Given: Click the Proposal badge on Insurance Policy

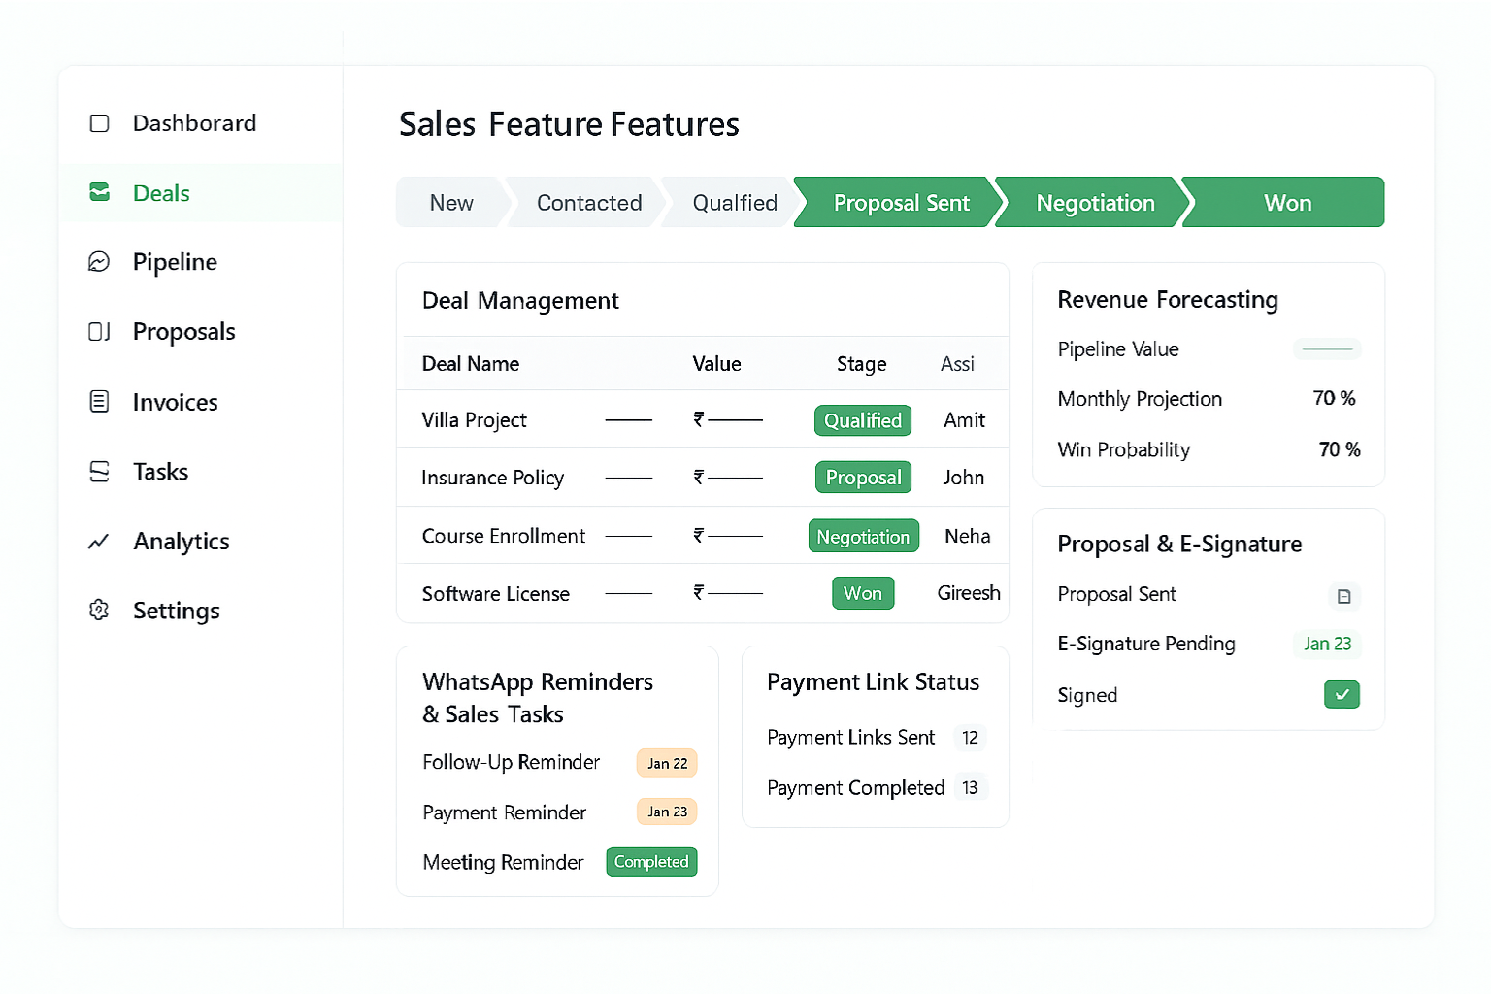Looking at the screenshot, I should tap(862, 477).
